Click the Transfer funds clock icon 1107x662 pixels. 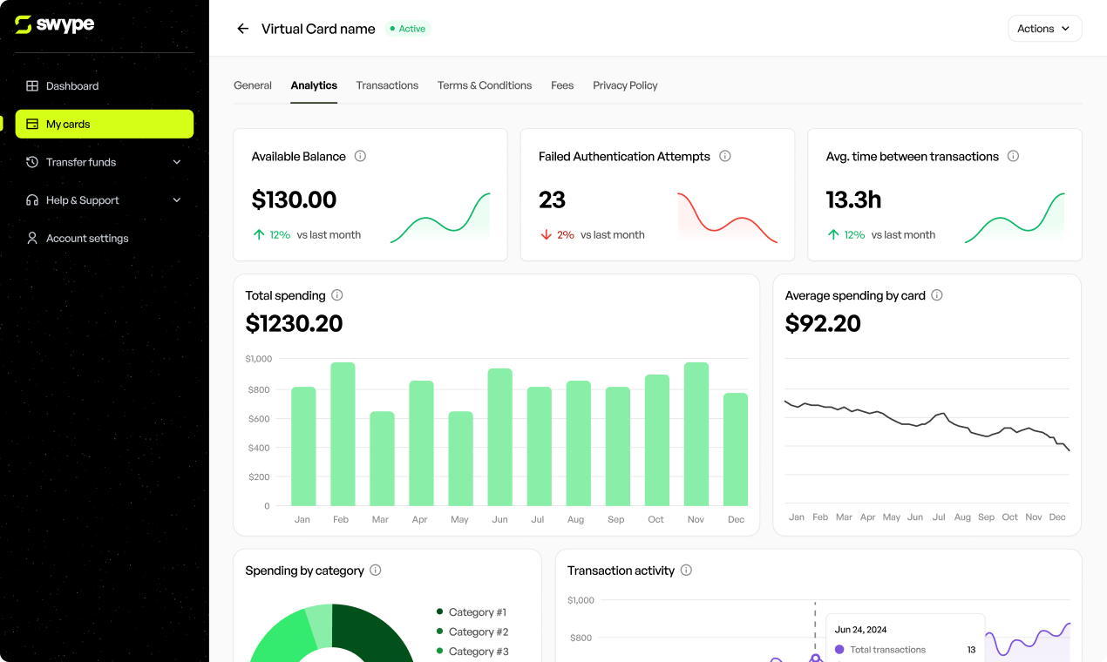[32, 162]
